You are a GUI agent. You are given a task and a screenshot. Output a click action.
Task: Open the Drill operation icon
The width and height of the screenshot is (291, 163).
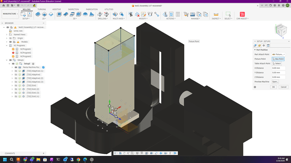point(100,14)
